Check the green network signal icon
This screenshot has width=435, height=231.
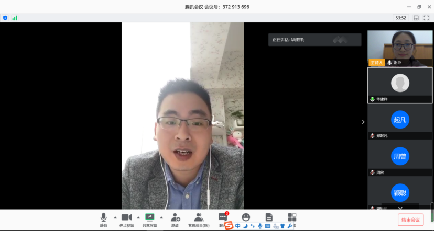pos(15,18)
